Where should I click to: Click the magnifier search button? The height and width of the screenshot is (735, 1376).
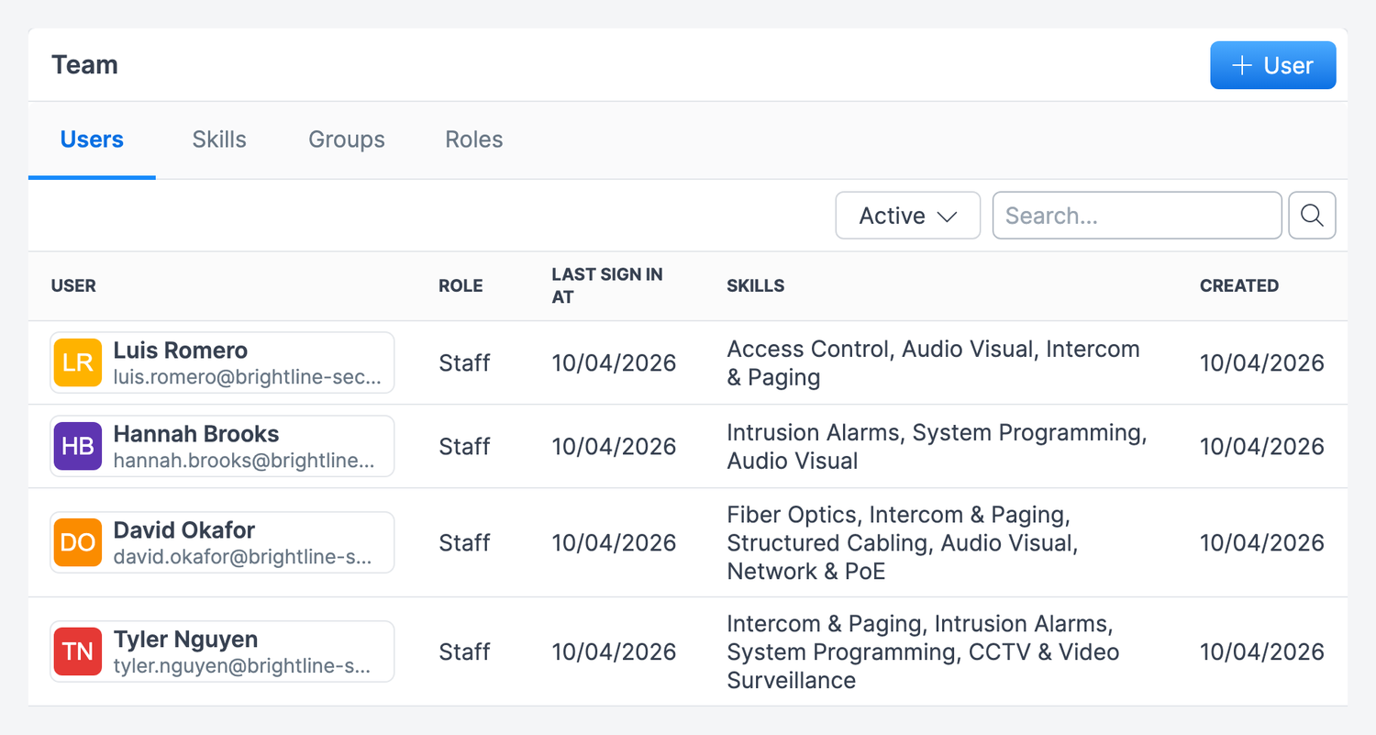(x=1312, y=216)
